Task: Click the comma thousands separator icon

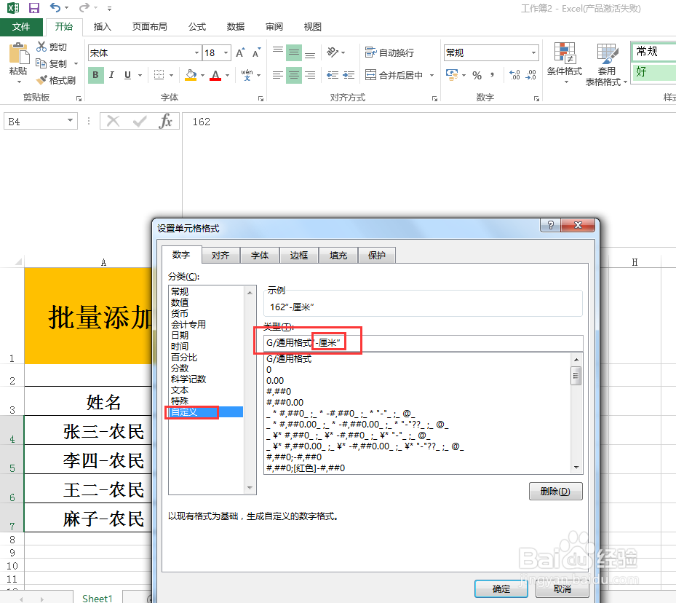Action: [493, 75]
